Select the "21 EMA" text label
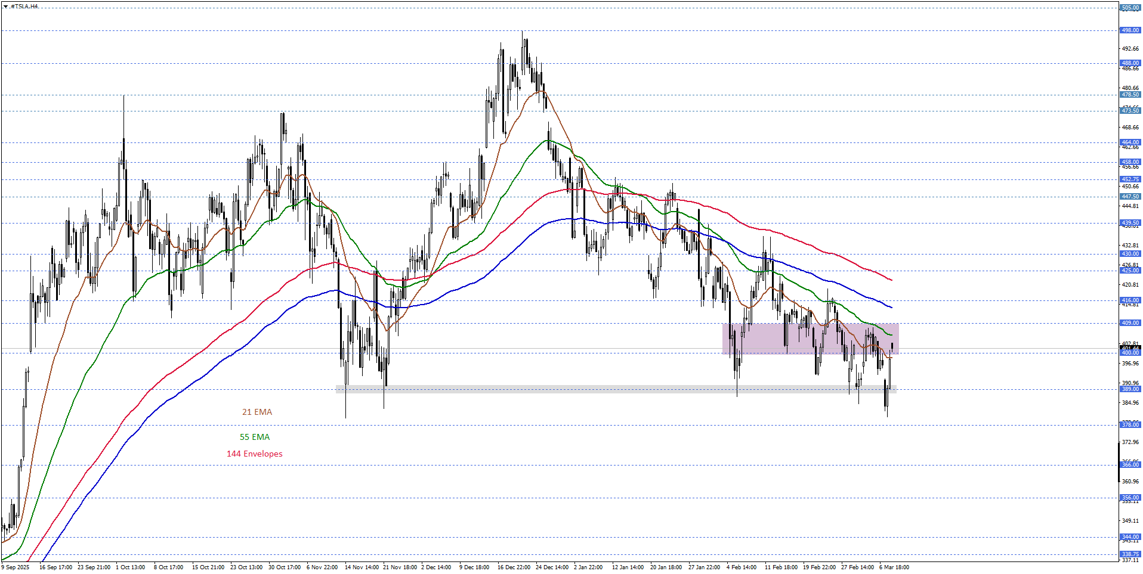The image size is (1143, 574). pyautogui.click(x=257, y=412)
